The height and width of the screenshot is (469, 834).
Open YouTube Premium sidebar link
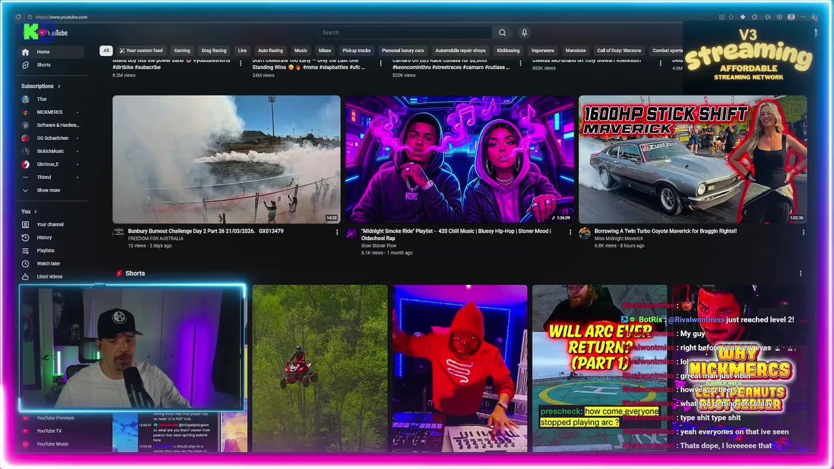(55, 418)
